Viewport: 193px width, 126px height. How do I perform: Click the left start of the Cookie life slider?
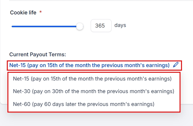(13, 26)
